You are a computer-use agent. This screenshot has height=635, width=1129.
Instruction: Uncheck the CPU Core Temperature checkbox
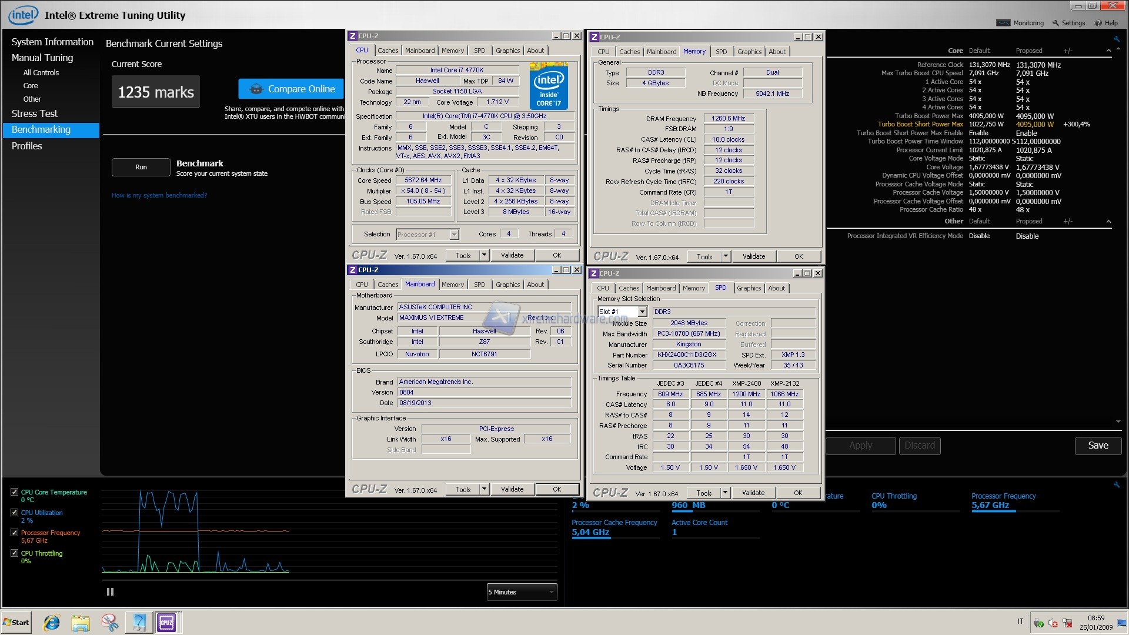(15, 492)
